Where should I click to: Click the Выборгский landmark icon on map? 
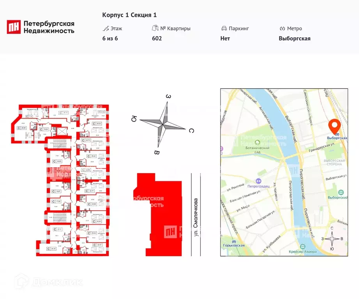[341, 192]
